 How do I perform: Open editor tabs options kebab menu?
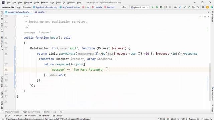(x=209, y=12)
